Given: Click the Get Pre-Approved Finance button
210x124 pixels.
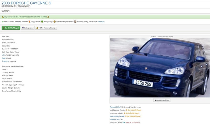Looking at the screenshot, I should [x=46, y=28].
